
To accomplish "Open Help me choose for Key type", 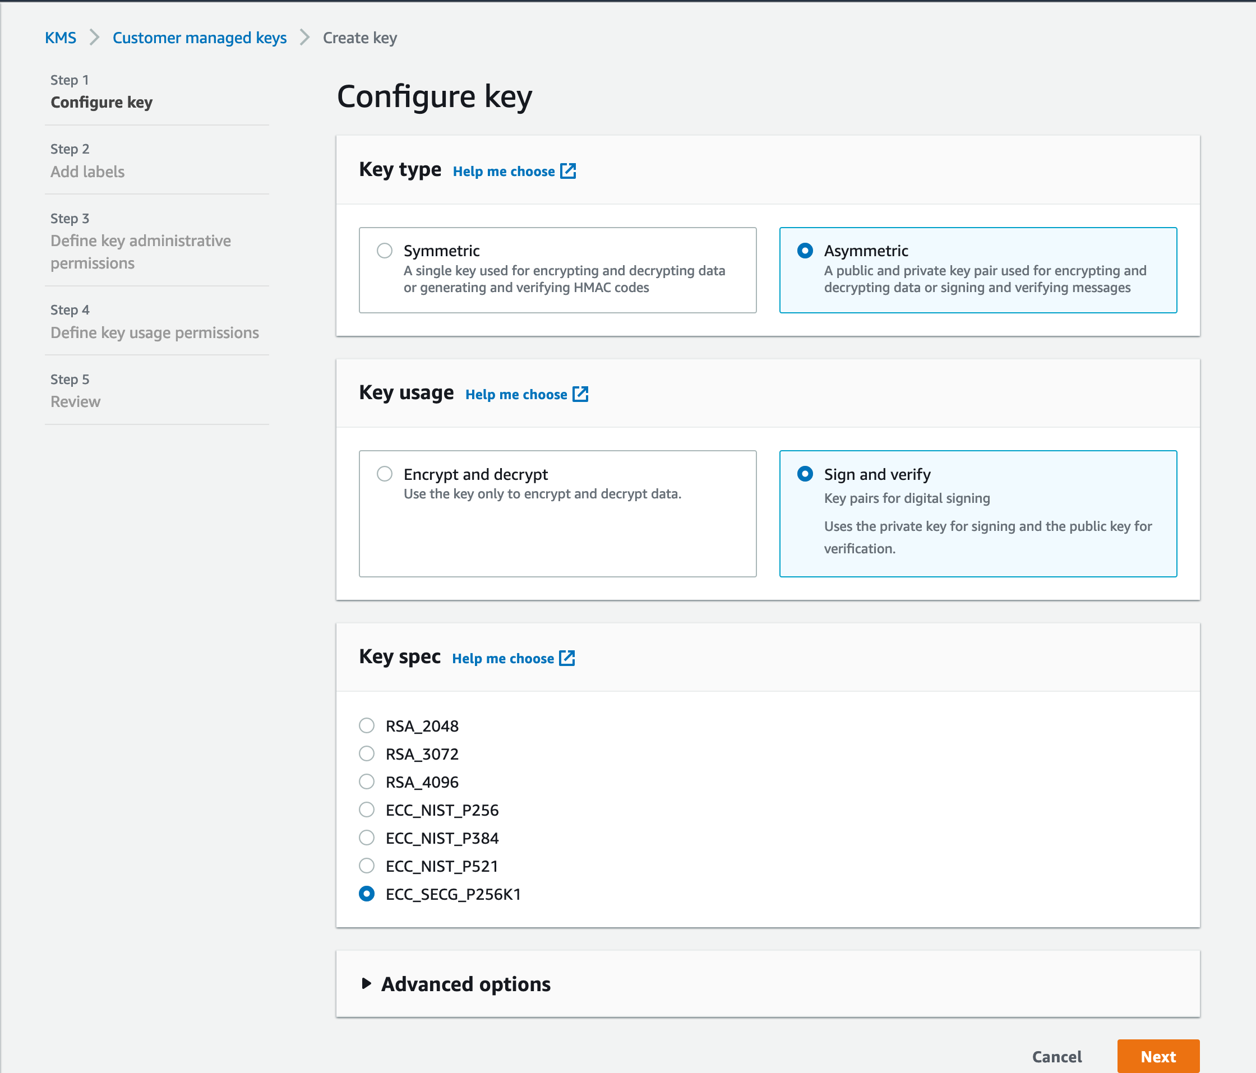I will coord(503,172).
